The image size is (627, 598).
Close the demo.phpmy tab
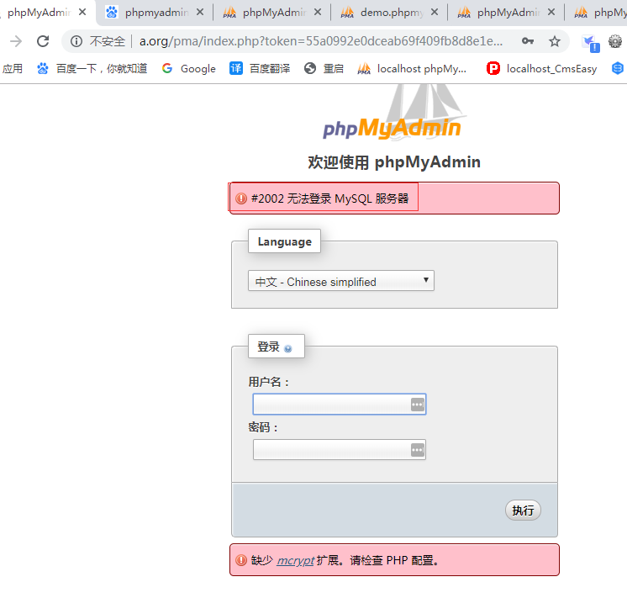click(x=435, y=12)
